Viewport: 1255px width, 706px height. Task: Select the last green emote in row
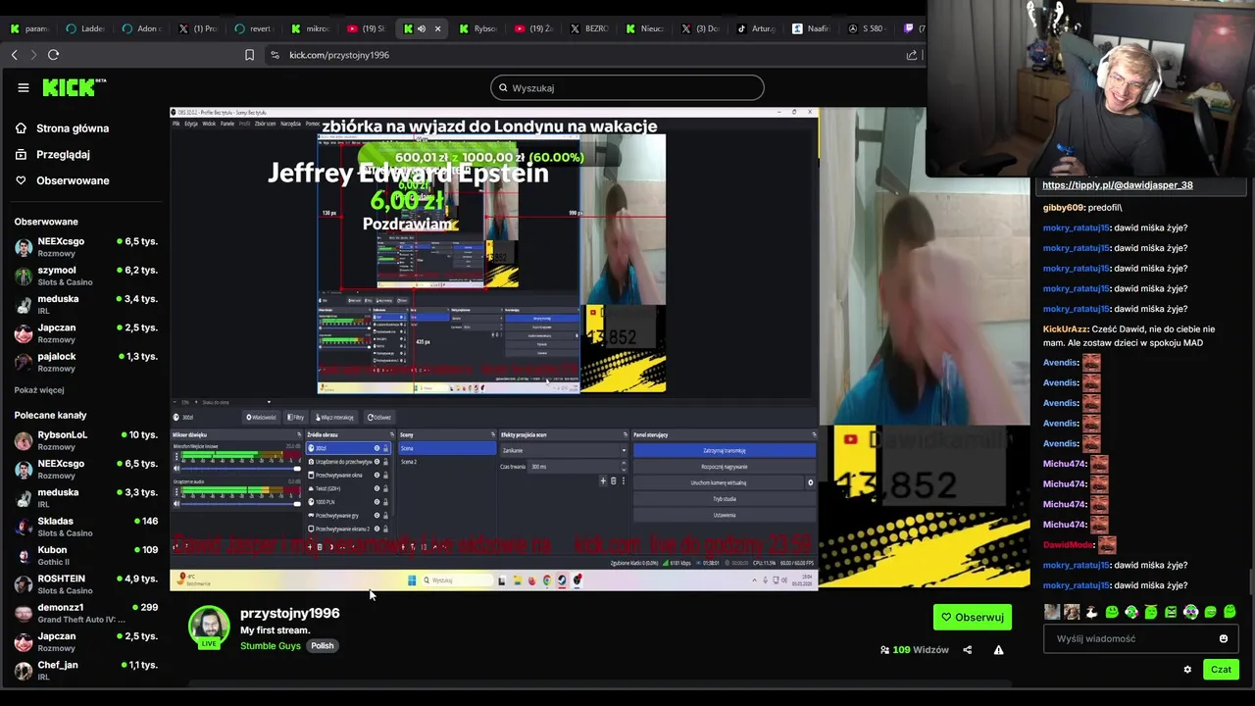point(1230,612)
